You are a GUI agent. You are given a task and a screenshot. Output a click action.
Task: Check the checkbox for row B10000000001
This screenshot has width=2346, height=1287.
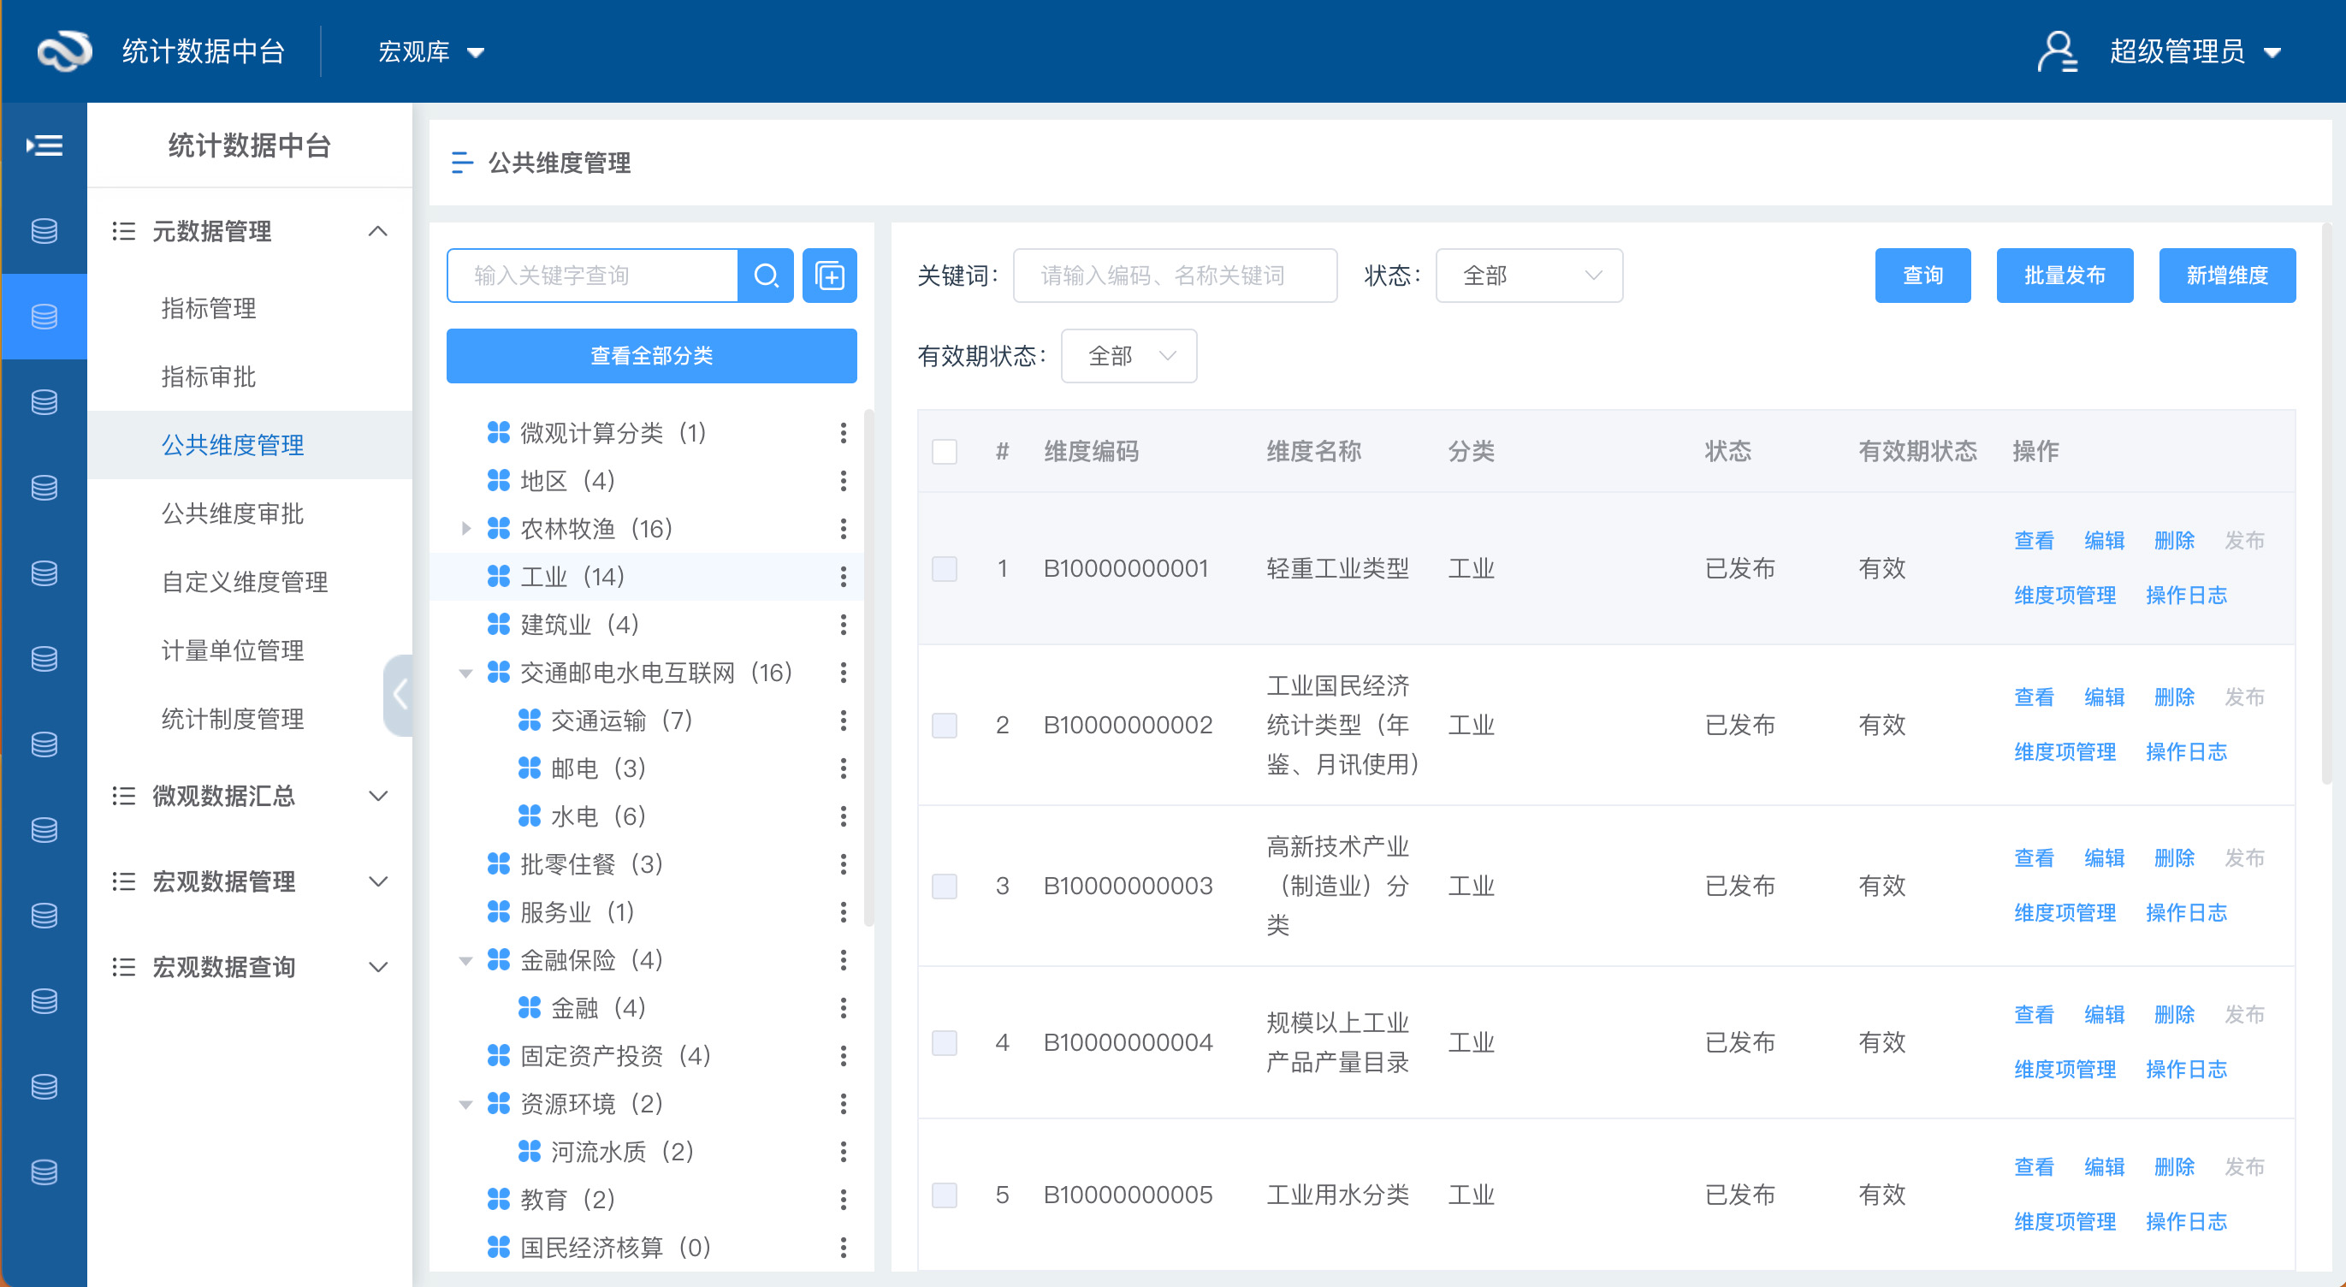point(945,567)
